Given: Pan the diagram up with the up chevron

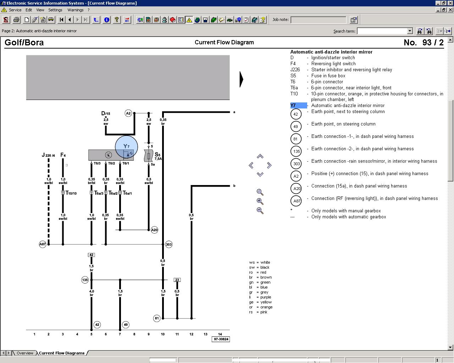Looking at the screenshot, I should tap(260, 156).
